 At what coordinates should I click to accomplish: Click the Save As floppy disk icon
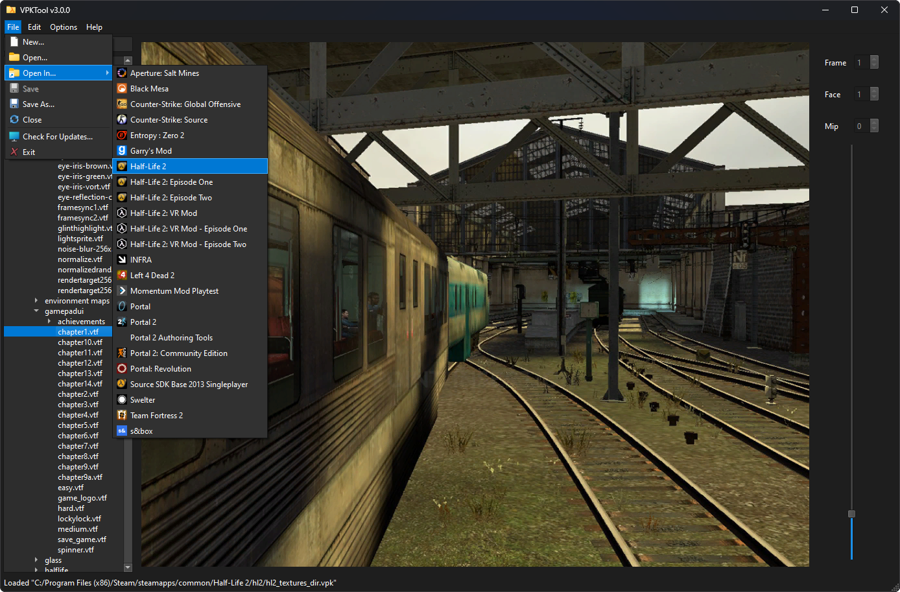point(14,104)
